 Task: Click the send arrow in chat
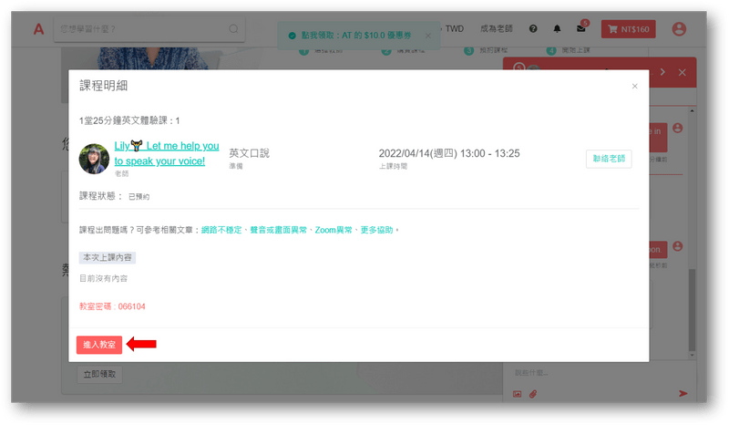click(683, 393)
